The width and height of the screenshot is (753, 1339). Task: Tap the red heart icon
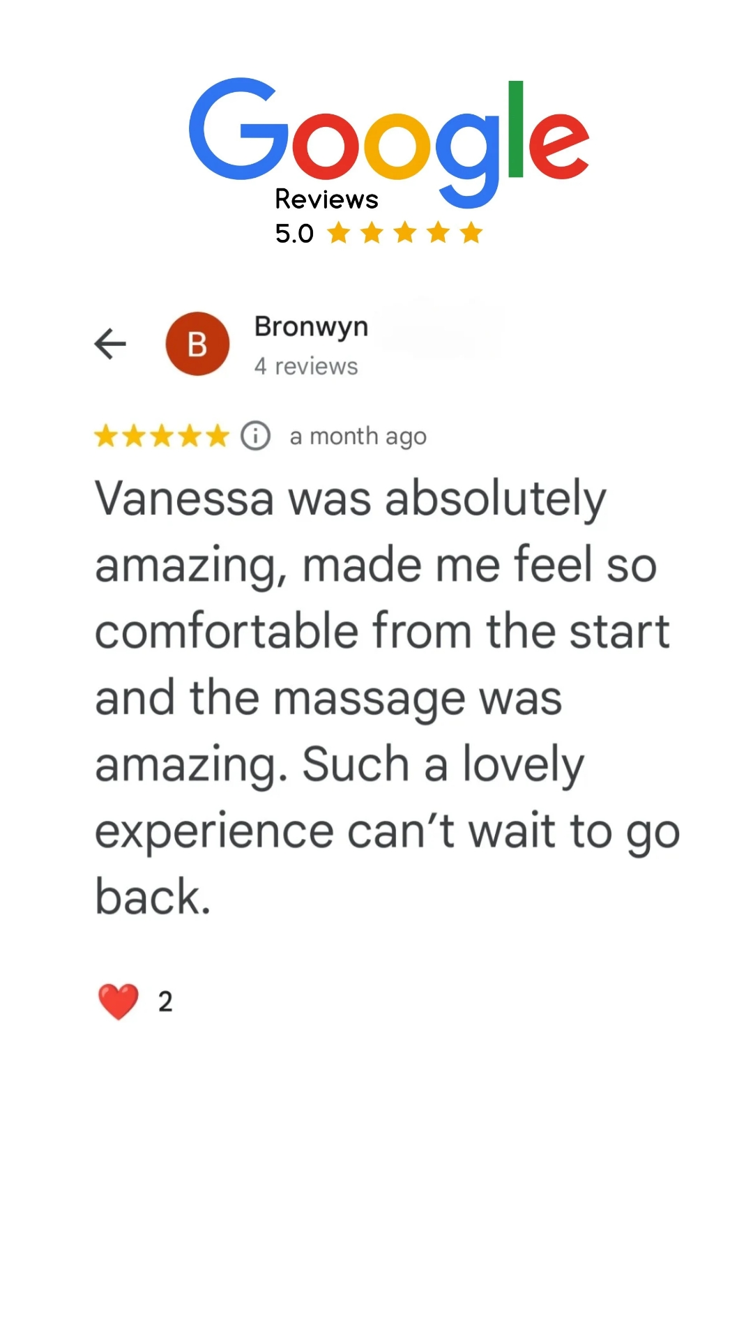pos(119,1001)
